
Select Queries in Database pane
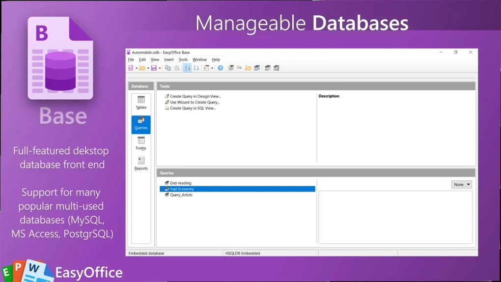[x=141, y=124]
